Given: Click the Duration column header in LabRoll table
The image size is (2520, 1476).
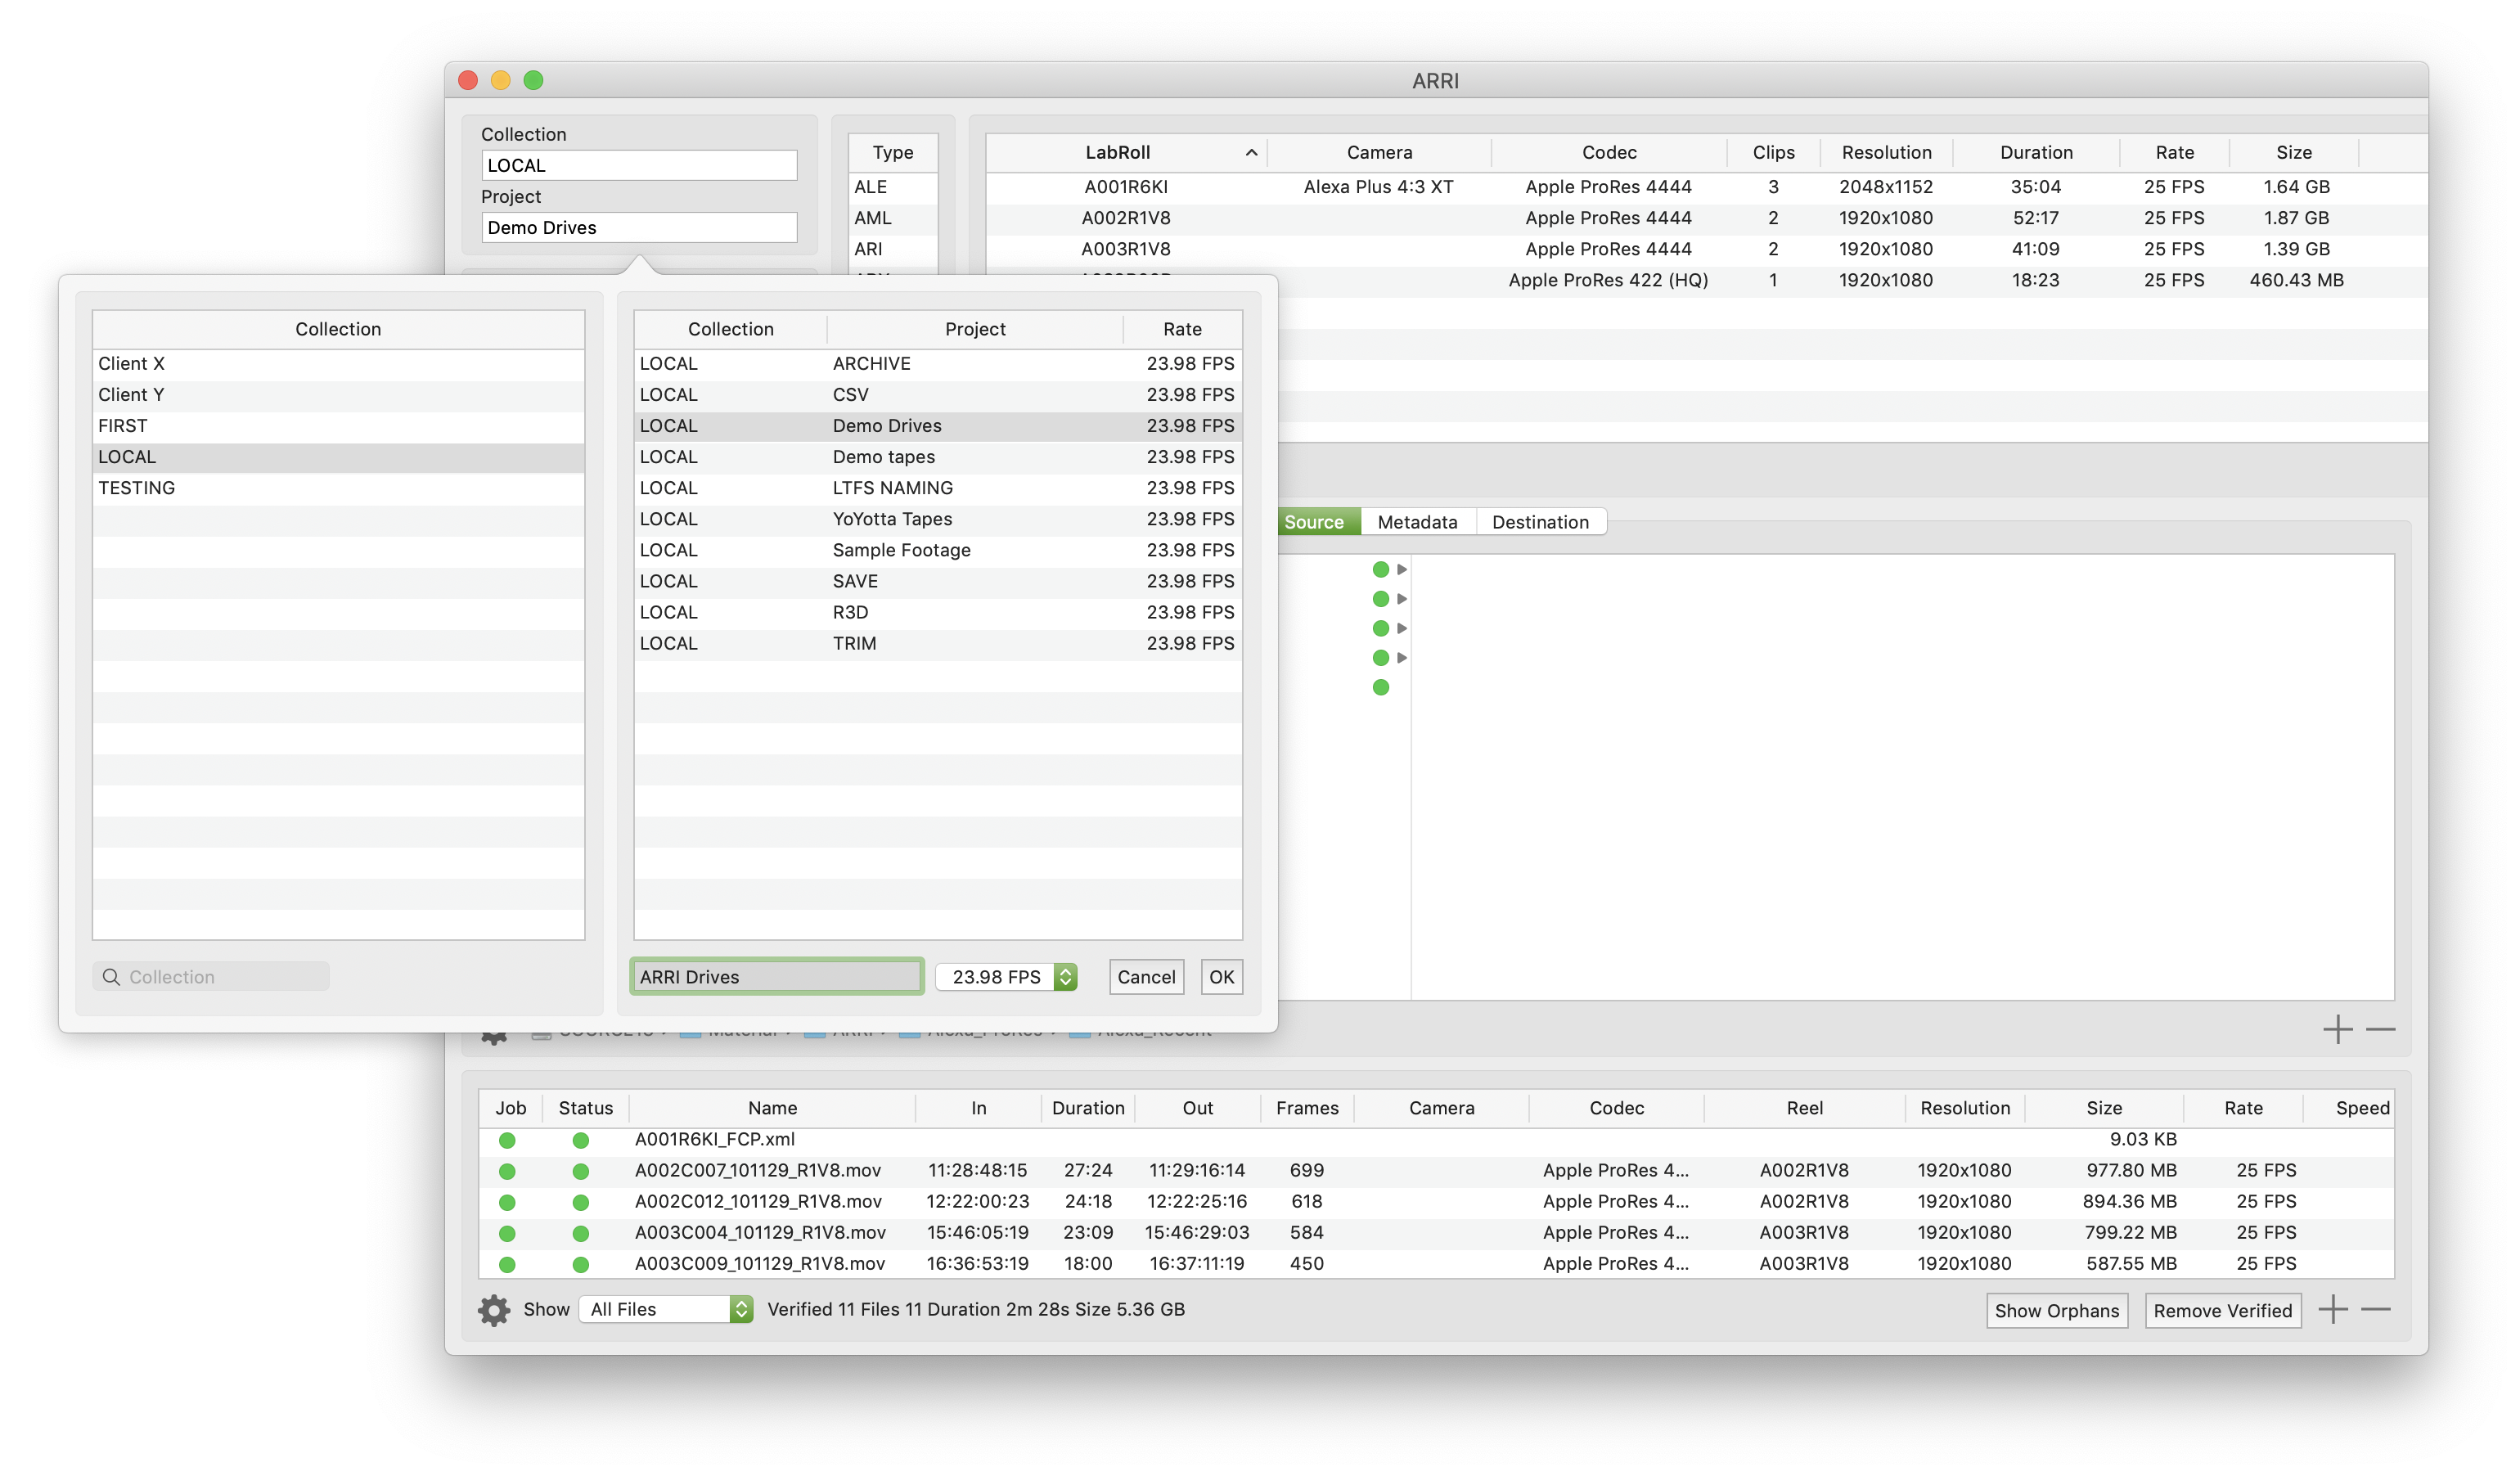Looking at the screenshot, I should point(2036,152).
